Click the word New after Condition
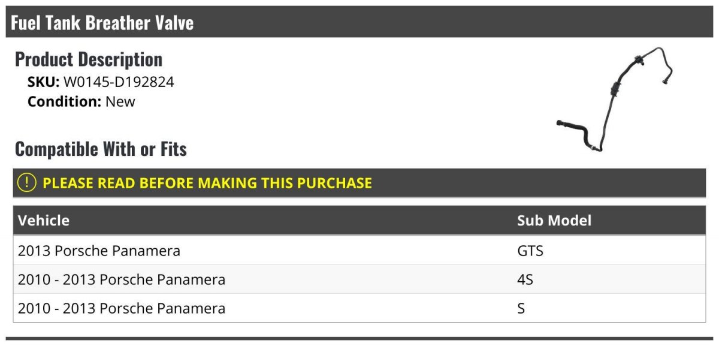This screenshot has height=346, width=719. click(x=120, y=101)
